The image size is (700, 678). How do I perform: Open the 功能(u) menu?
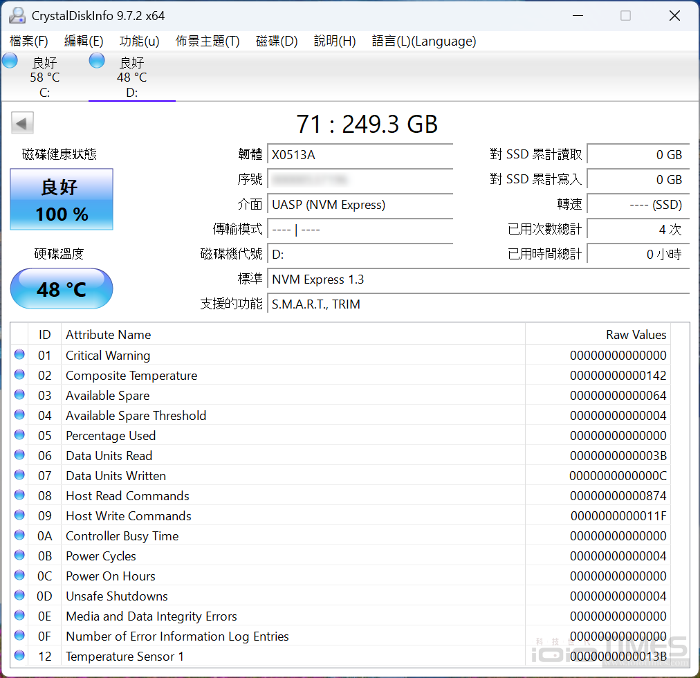click(x=139, y=42)
